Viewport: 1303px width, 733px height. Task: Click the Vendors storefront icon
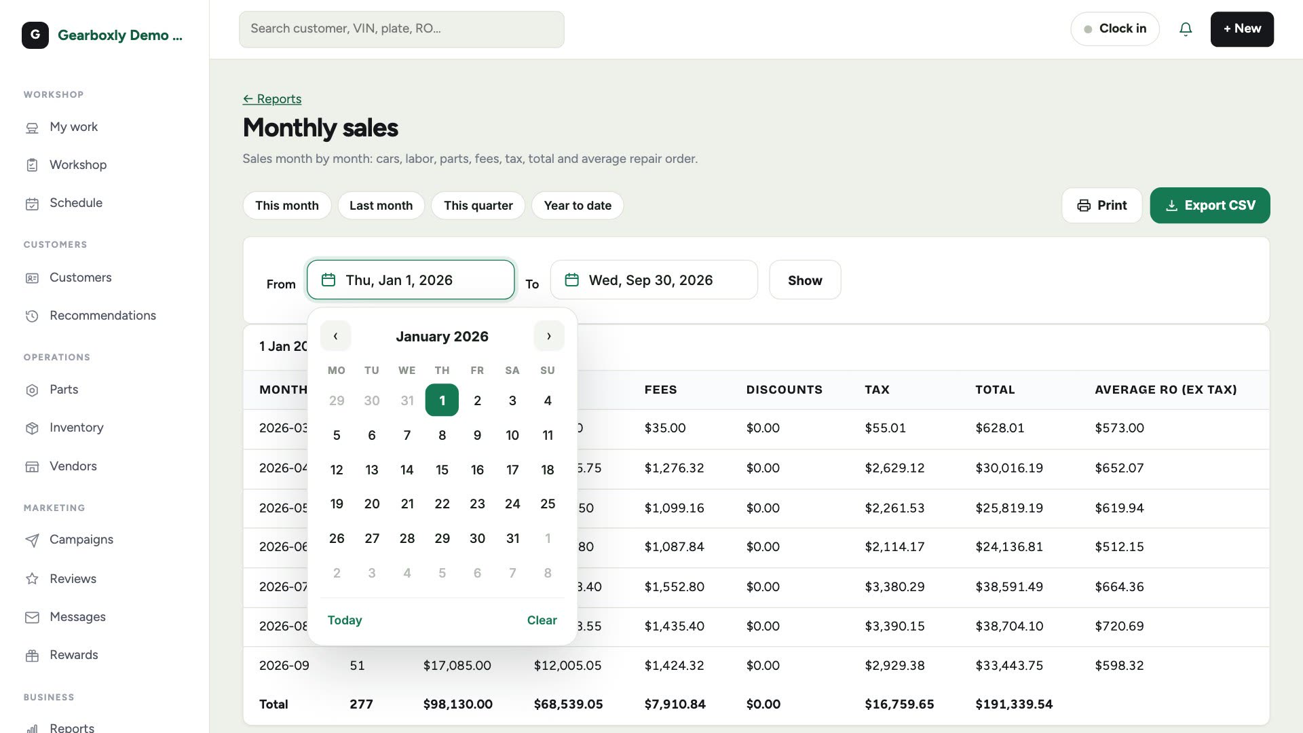32,467
